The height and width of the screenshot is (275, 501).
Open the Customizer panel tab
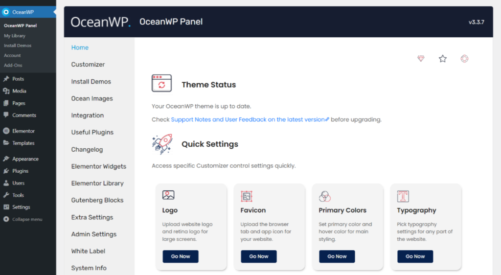tap(88, 65)
